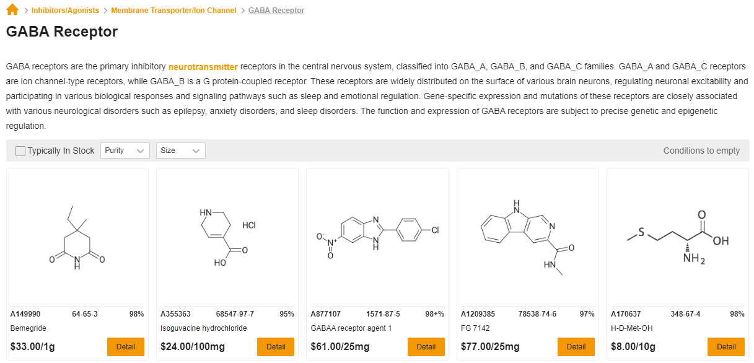Open the Inhibitors/Agonists breadcrumb
The image size is (754, 363).
pyautogui.click(x=65, y=11)
